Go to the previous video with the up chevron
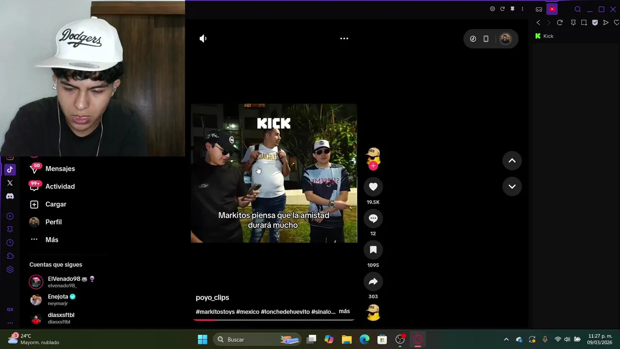The height and width of the screenshot is (349, 620). pos(512,161)
